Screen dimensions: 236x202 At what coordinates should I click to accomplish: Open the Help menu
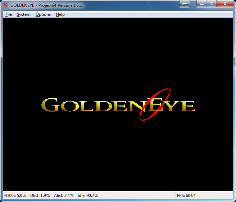point(60,14)
